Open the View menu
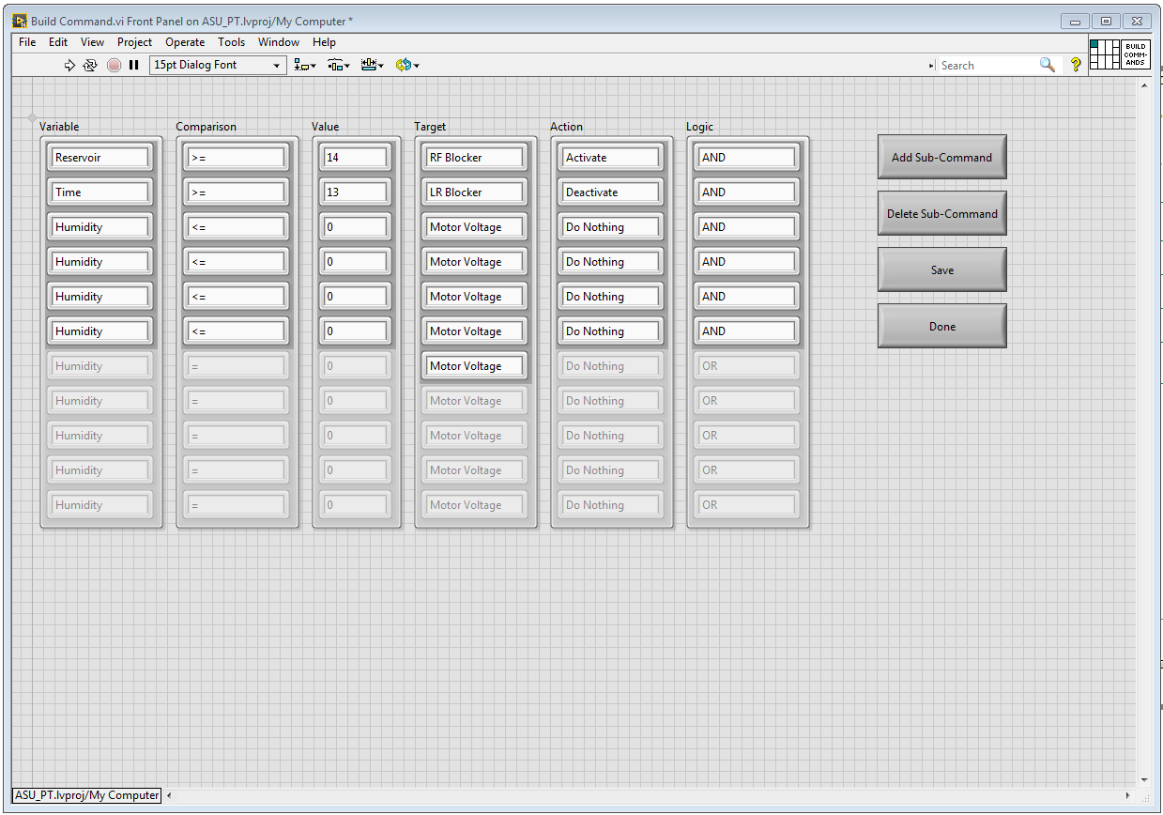This screenshot has width=1163, height=815. coord(92,42)
